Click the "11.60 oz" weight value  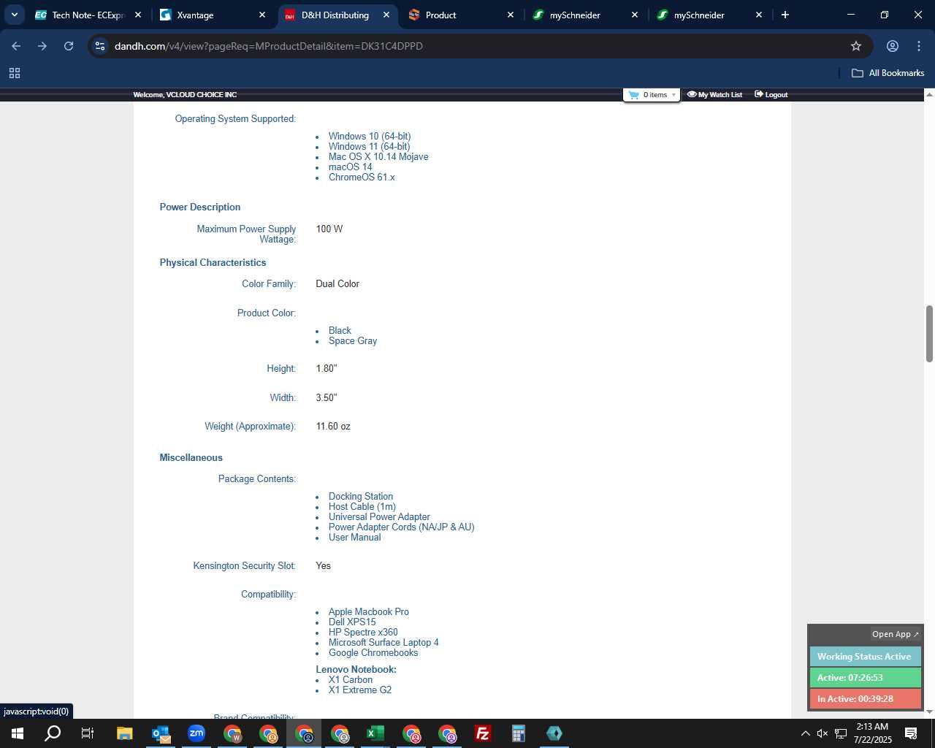[333, 427]
